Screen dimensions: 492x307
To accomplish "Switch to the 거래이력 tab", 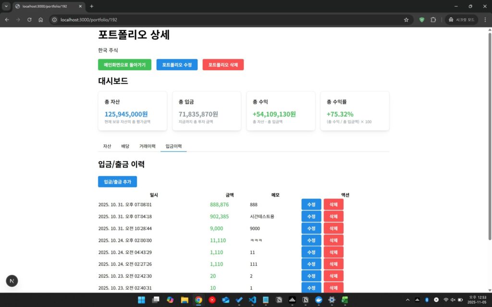I will point(147,146).
